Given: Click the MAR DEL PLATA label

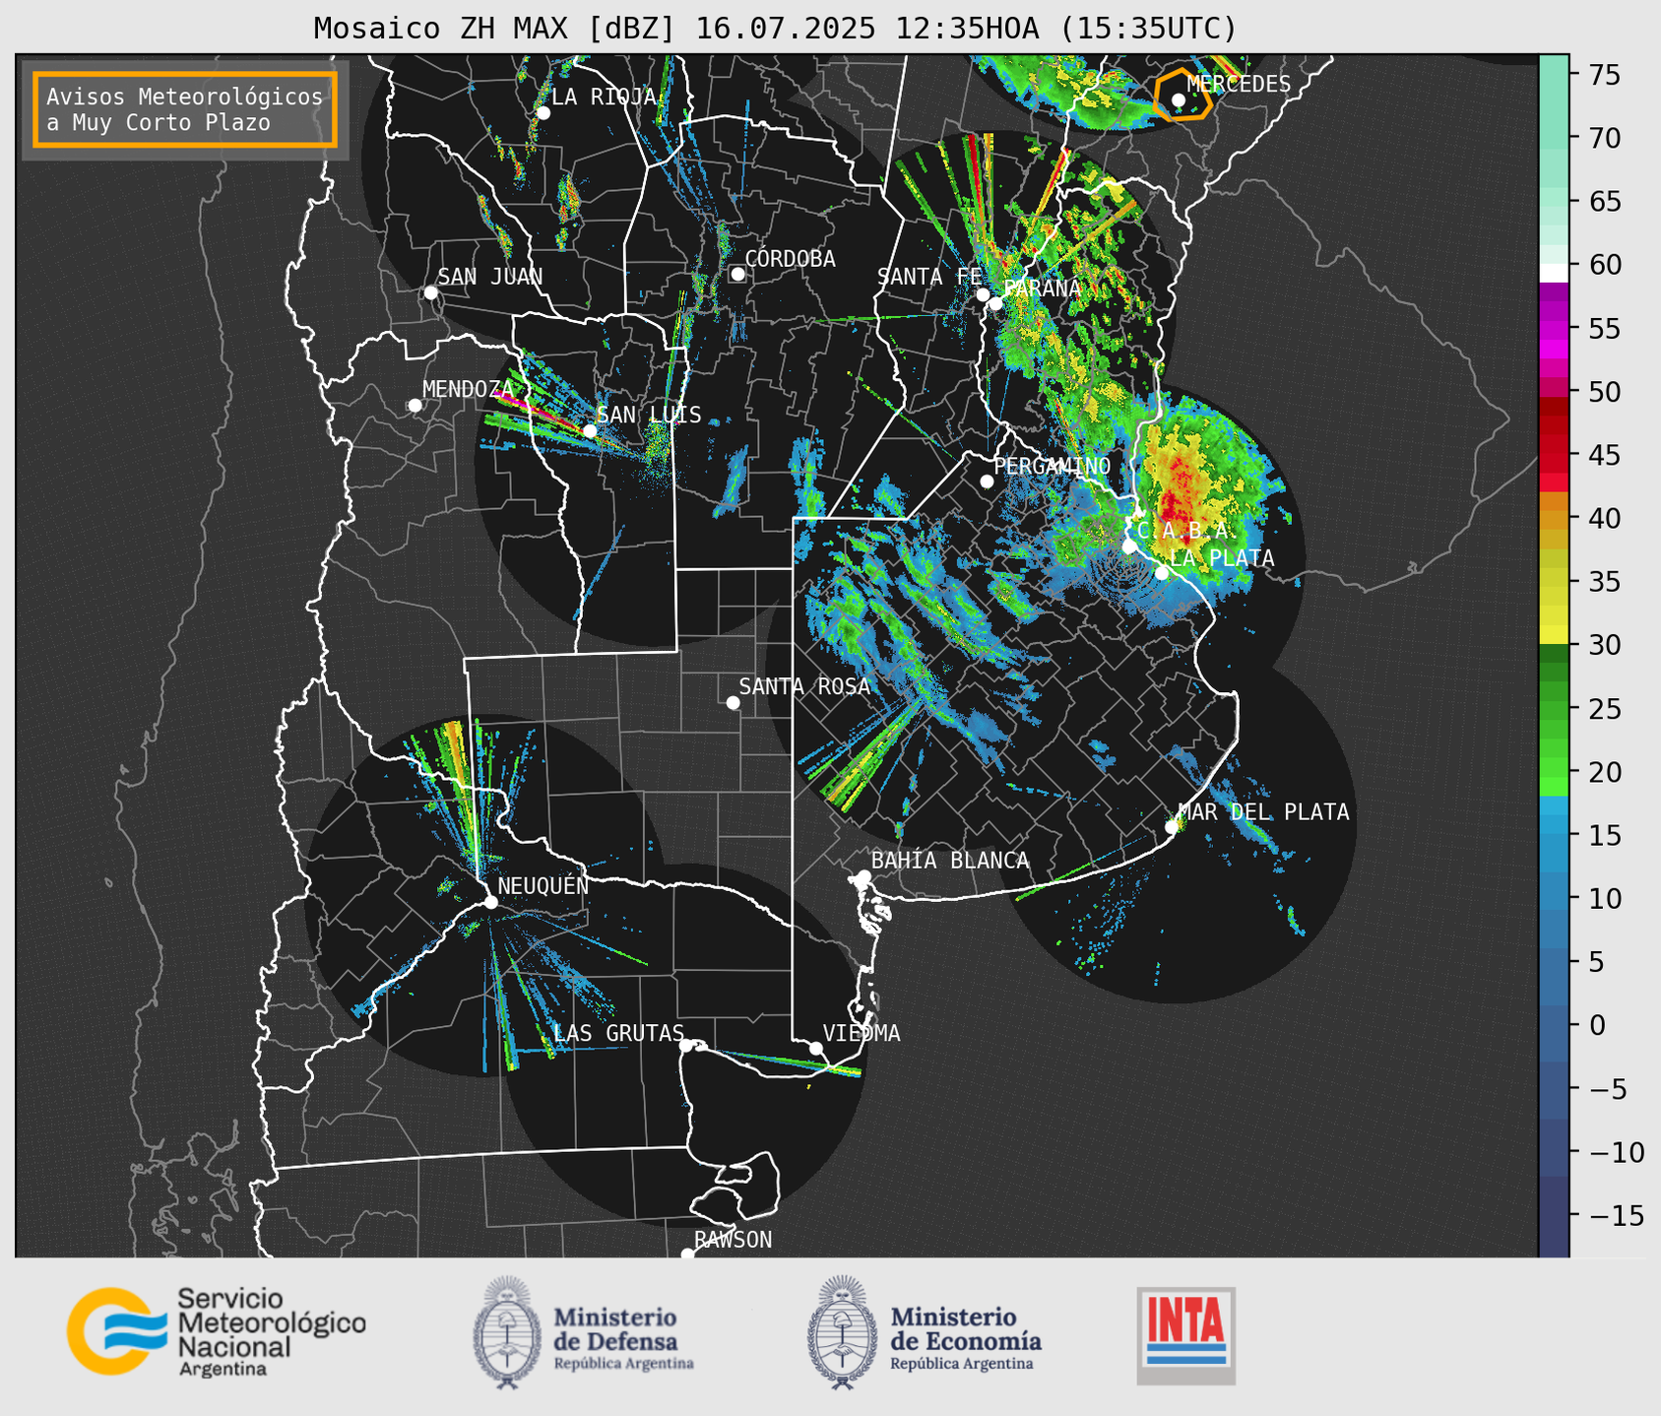Looking at the screenshot, I should point(1263,811).
